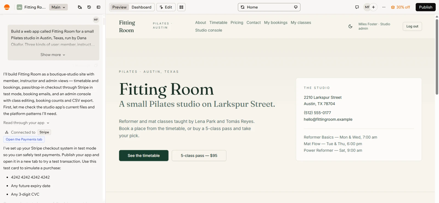The width and height of the screenshot is (439, 203).
Task: Expand the prompt with Show more
Action: (x=53, y=55)
